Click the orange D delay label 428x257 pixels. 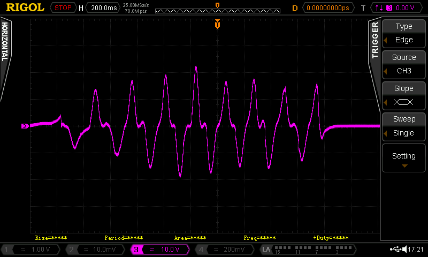(x=295, y=8)
